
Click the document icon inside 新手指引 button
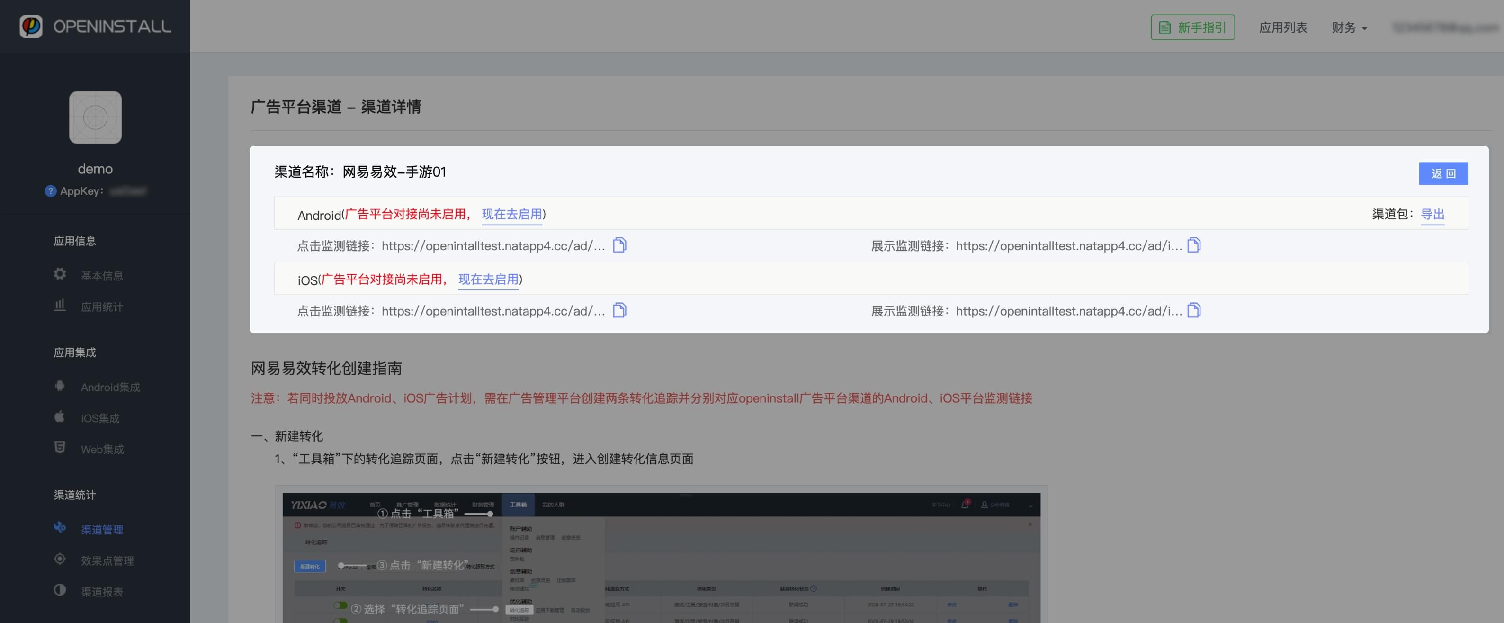pyautogui.click(x=1165, y=27)
